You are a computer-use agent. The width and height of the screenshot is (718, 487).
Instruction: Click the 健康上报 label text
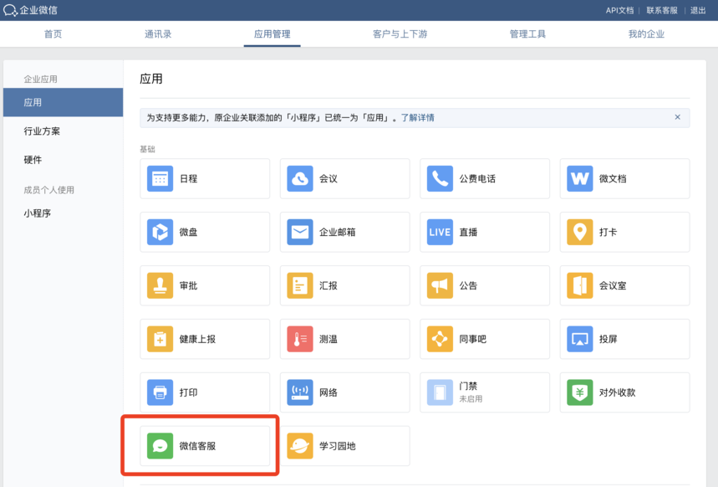[x=197, y=340]
